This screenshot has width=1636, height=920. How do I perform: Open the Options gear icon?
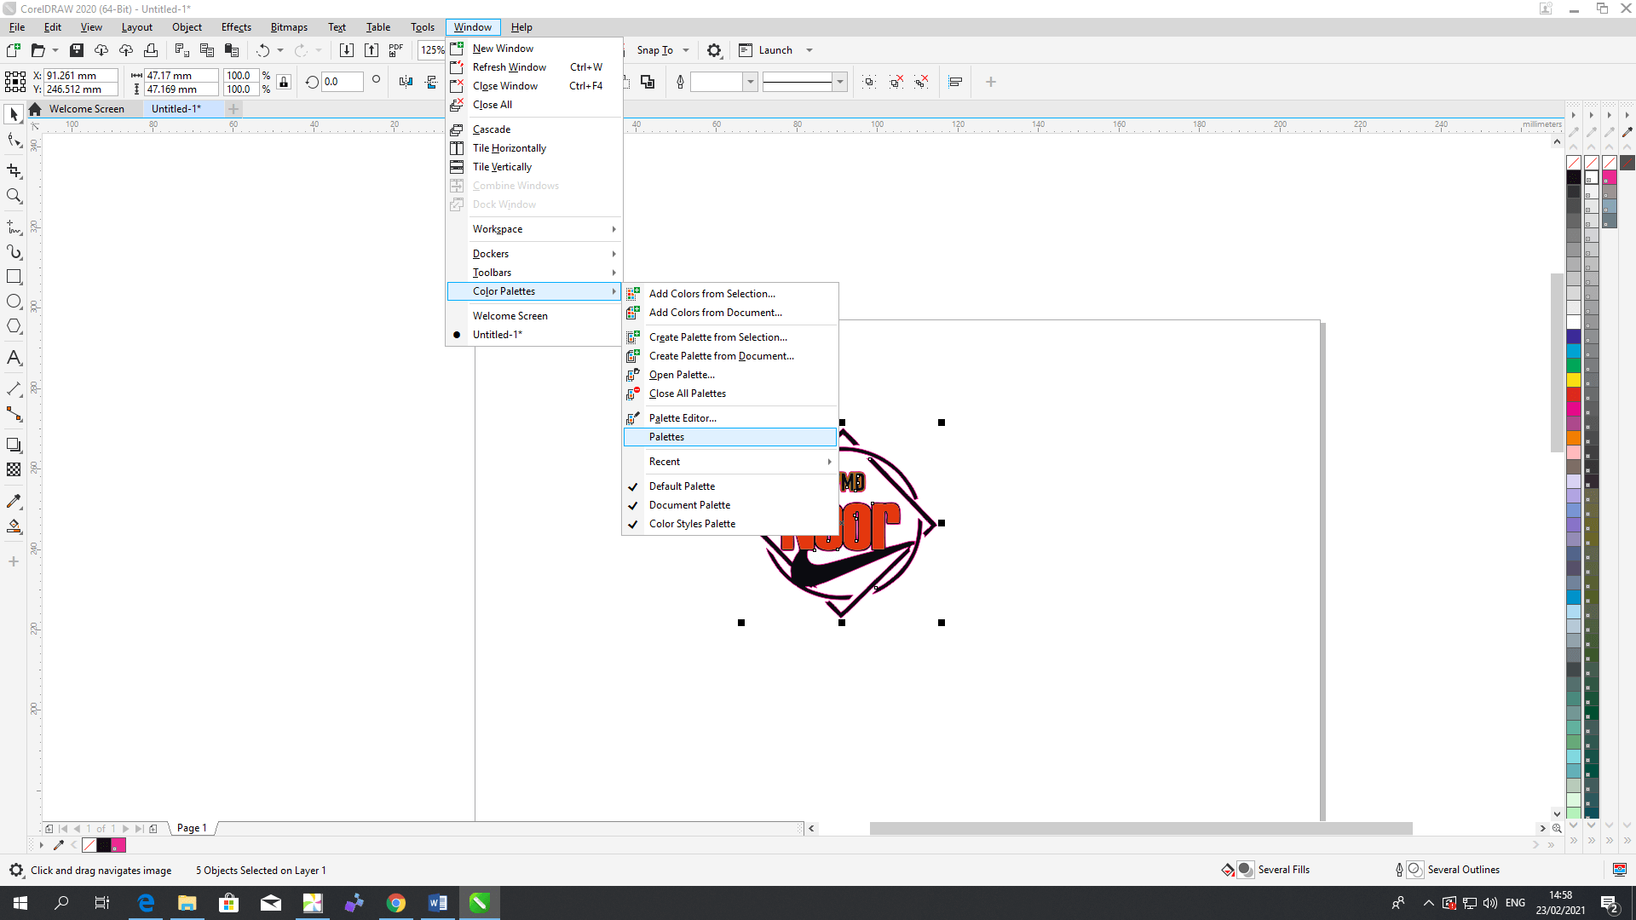click(x=714, y=50)
